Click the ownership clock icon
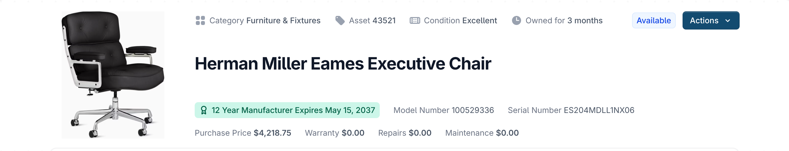This screenshot has height=151, width=789. point(517,20)
